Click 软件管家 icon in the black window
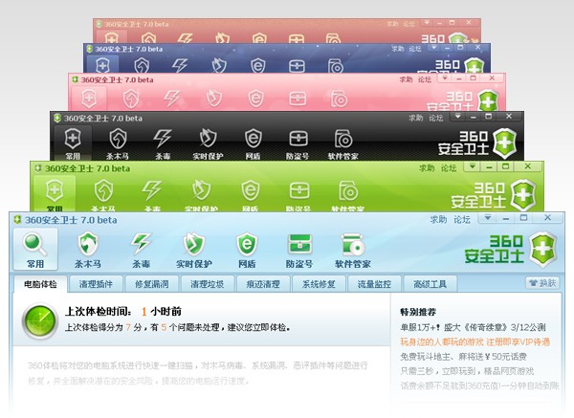Image resolution: width=574 pixels, height=418 pixels. (343, 139)
